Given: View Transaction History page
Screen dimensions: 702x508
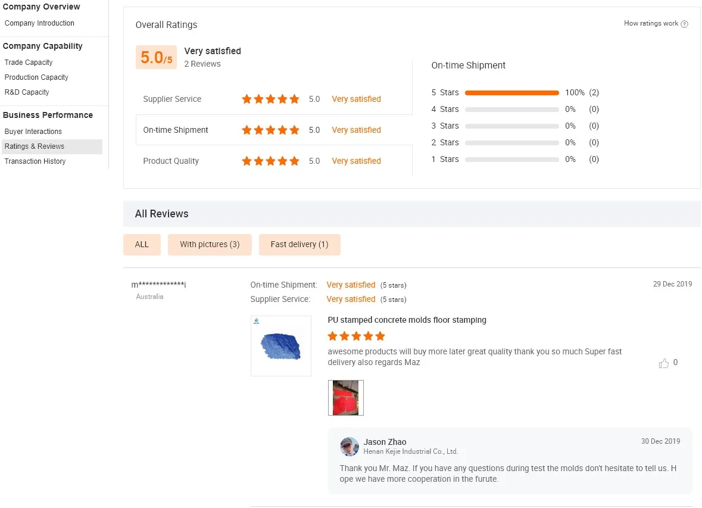Looking at the screenshot, I should click(x=35, y=161).
